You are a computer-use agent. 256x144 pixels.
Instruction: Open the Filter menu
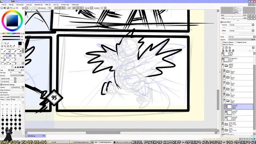(x=48, y=5)
